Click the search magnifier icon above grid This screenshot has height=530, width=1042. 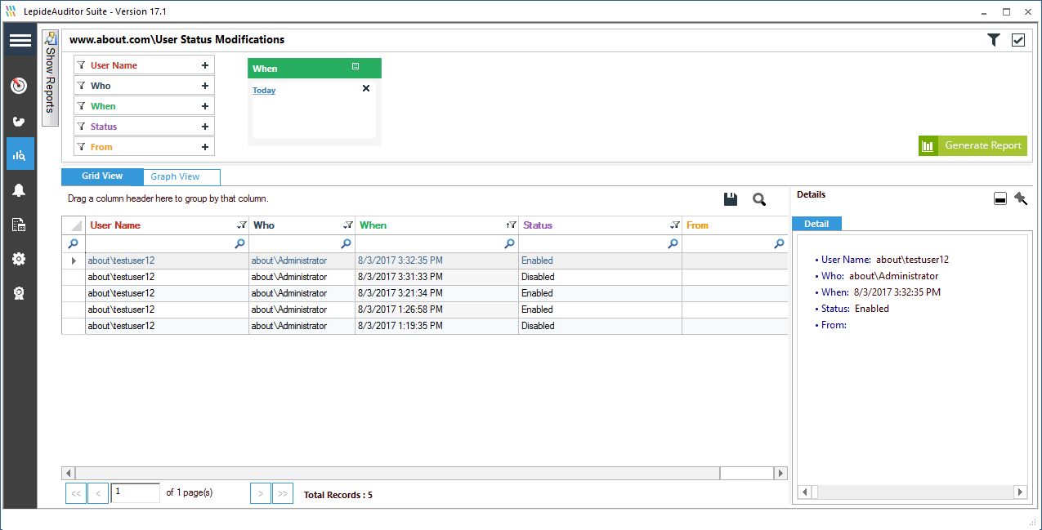click(x=759, y=199)
